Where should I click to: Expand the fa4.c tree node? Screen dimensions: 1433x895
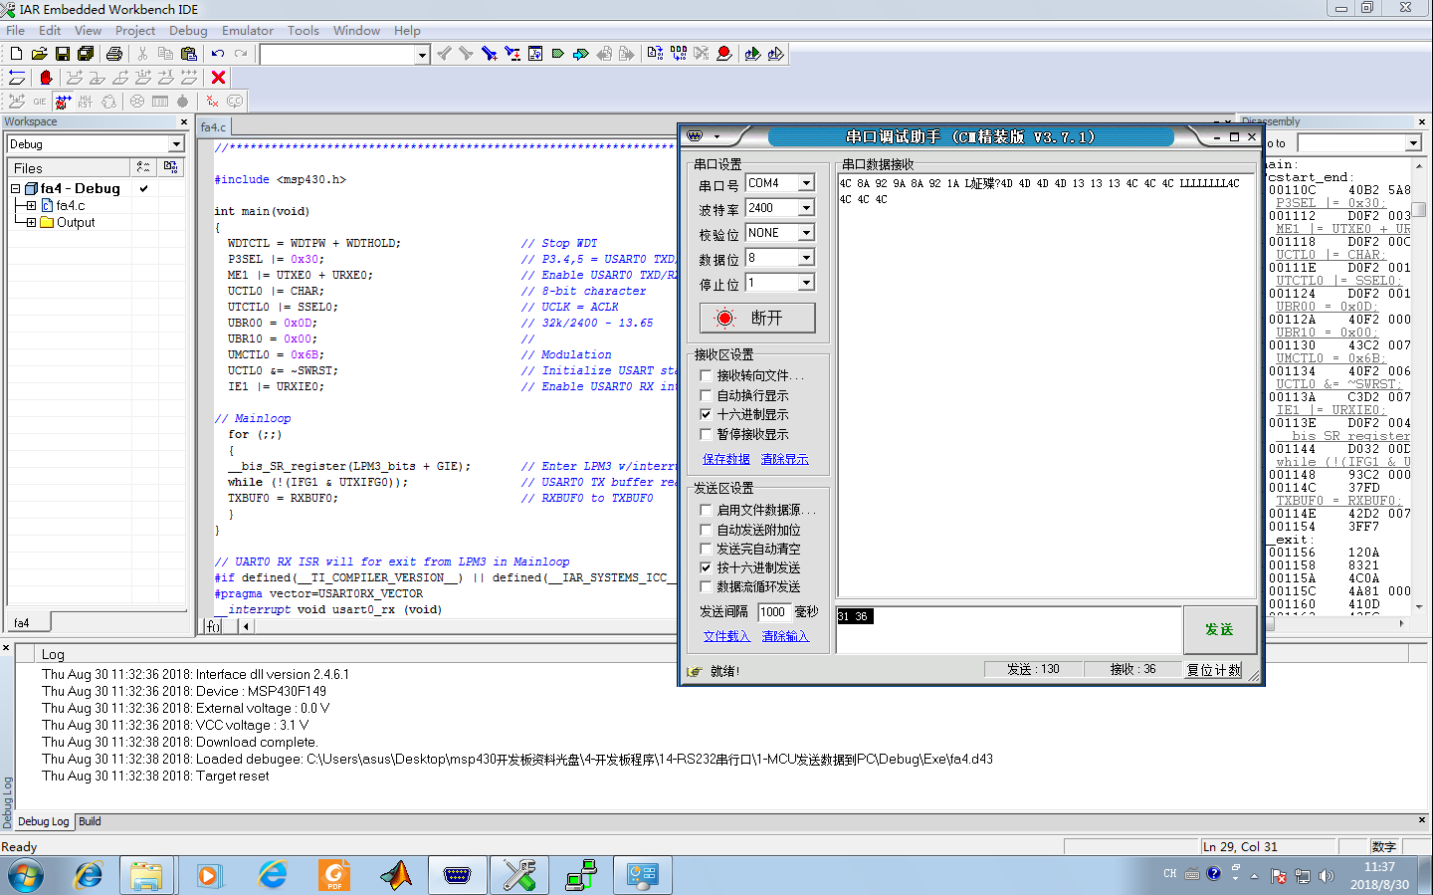(x=31, y=205)
